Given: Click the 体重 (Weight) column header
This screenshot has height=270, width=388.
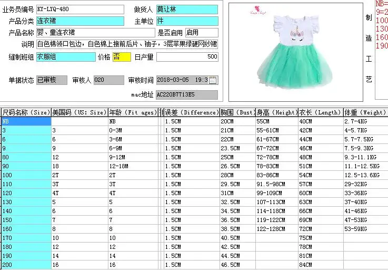Looking at the screenshot, I should pos(365,112).
